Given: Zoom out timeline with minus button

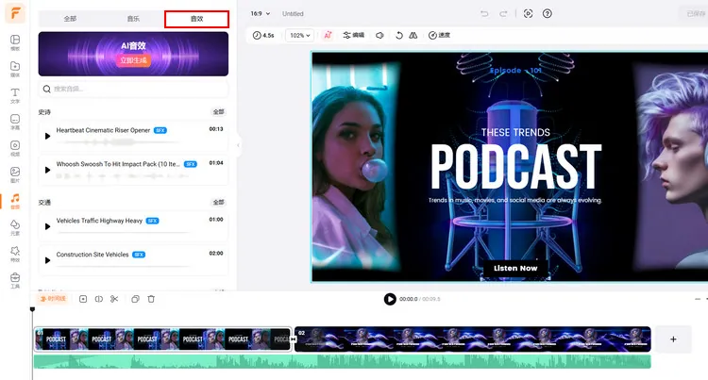Looking at the screenshot, I should pyautogui.click(x=698, y=299).
